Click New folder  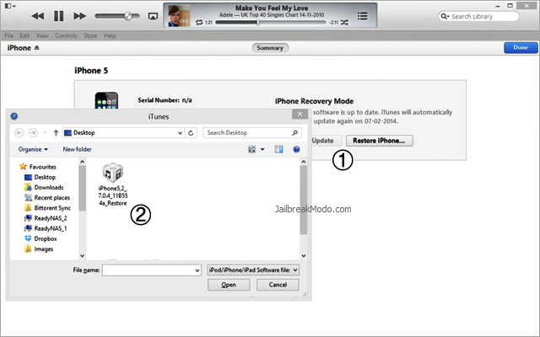point(77,149)
